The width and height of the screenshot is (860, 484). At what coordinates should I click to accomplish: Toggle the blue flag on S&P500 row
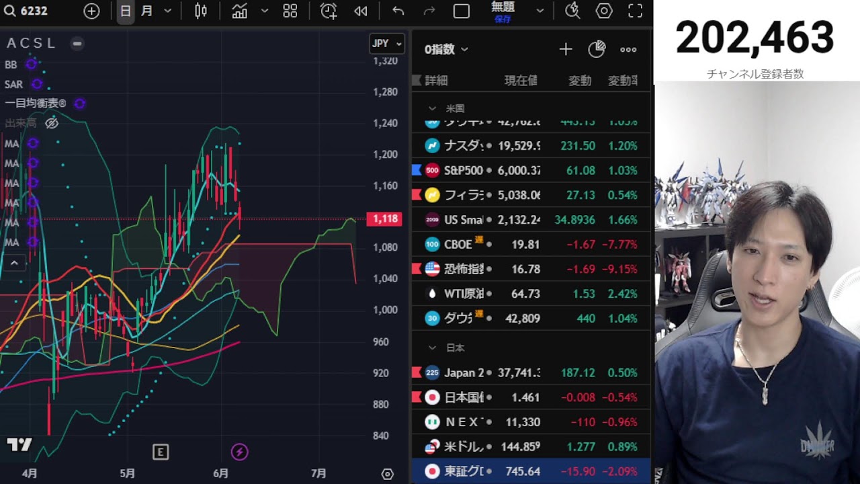click(x=416, y=171)
